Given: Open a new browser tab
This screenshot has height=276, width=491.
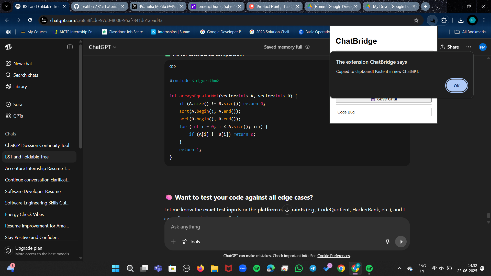Looking at the screenshot, I should point(425,6).
